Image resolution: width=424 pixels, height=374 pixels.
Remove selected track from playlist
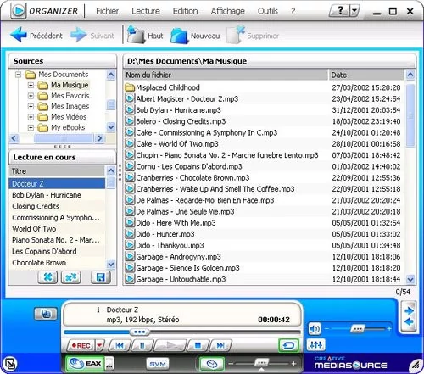(47, 277)
